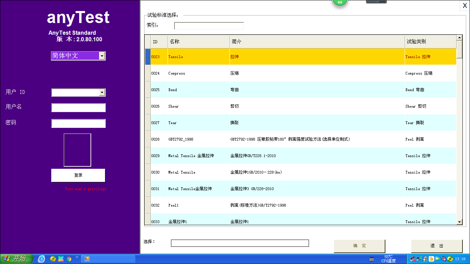Launch Google Chrome from the taskbar
470x264 pixels.
(69, 259)
